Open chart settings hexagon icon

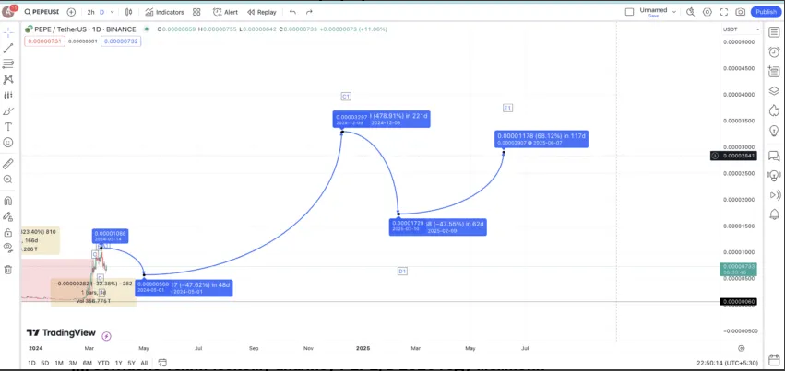[707, 12]
